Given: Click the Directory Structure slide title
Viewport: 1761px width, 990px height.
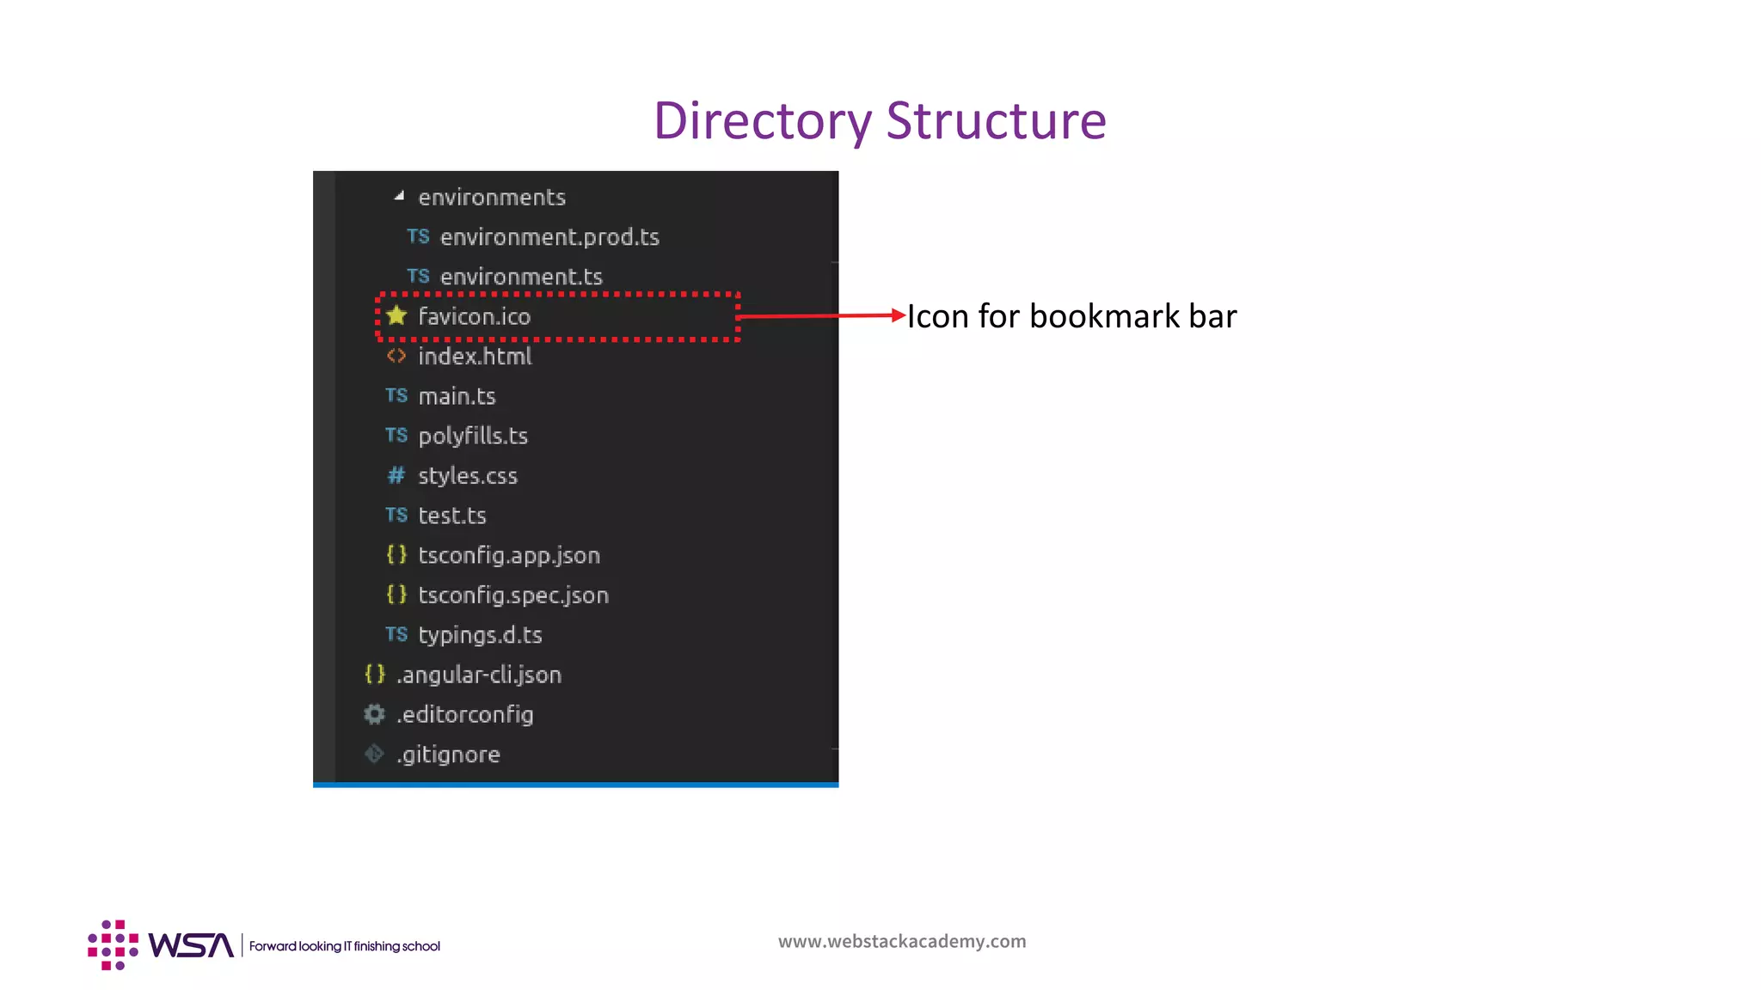Looking at the screenshot, I should tap(880, 120).
